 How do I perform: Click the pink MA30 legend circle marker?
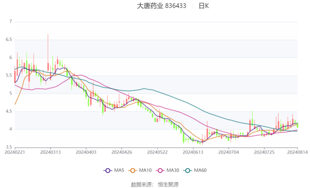point(159,170)
